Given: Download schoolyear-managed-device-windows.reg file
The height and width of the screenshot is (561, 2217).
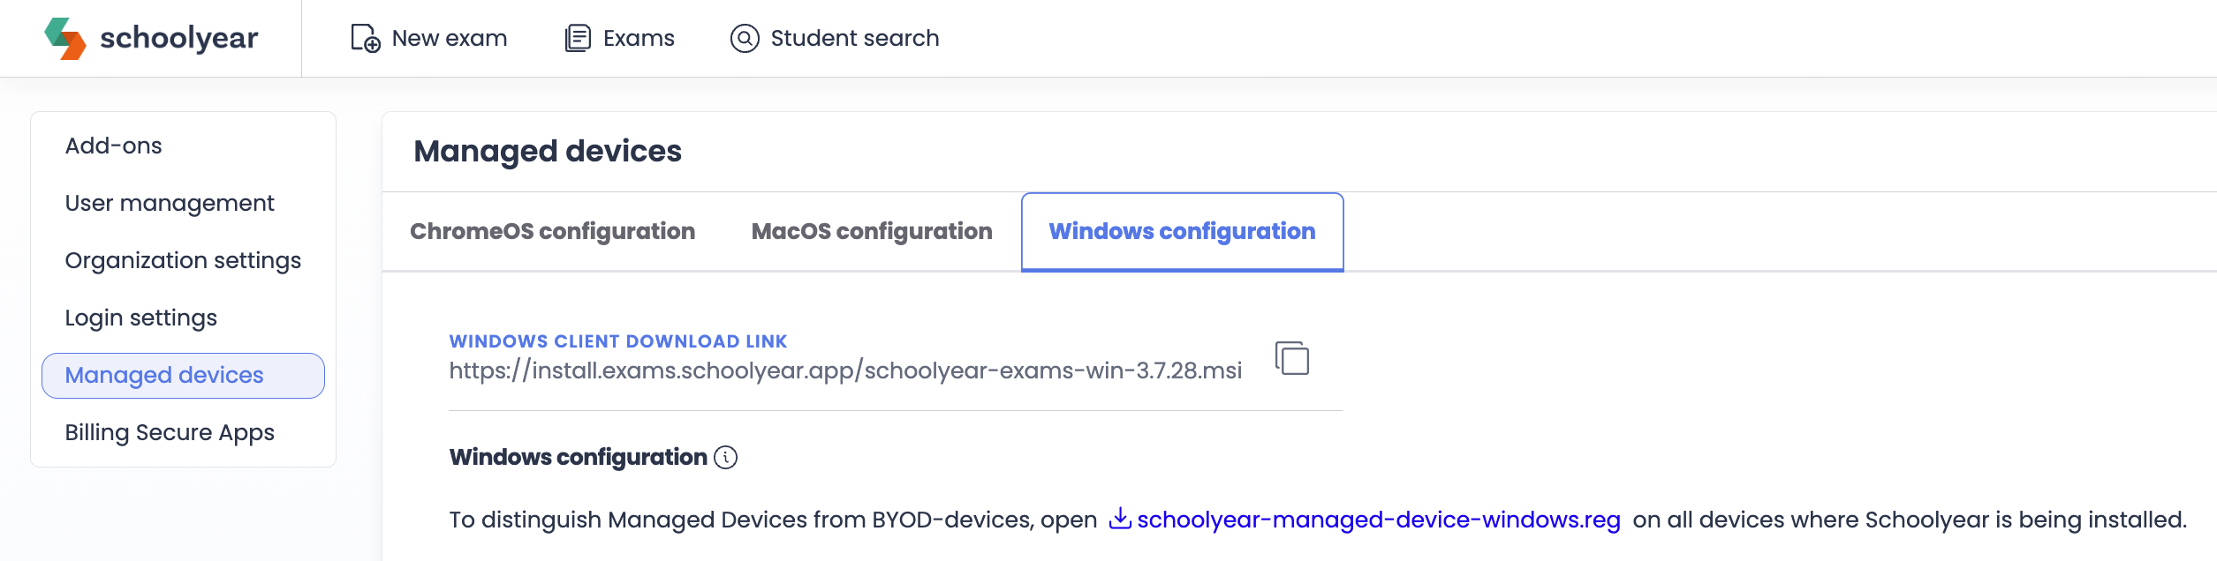Looking at the screenshot, I should click(1379, 520).
